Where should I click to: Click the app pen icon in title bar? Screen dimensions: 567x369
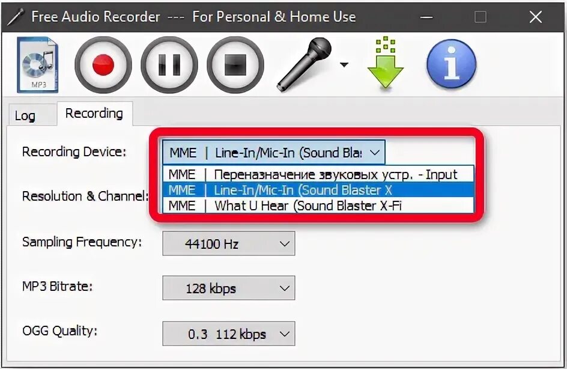tap(15, 17)
